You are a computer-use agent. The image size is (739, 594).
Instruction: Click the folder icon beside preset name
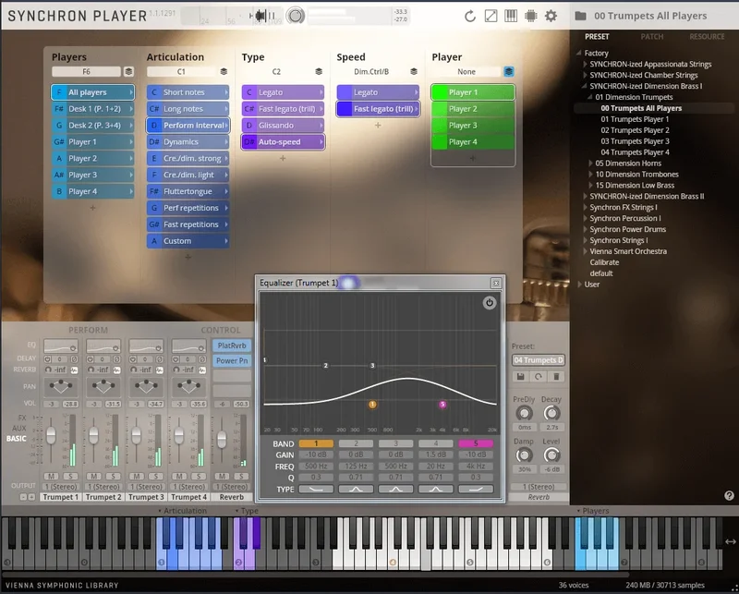tap(581, 16)
